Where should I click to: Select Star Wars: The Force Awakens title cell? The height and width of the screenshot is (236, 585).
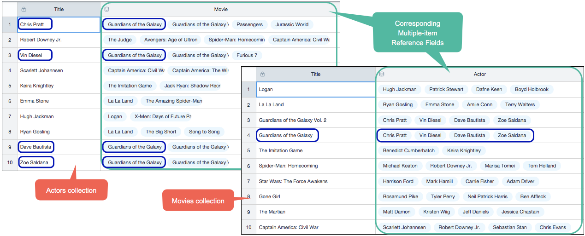pos(316,181)
